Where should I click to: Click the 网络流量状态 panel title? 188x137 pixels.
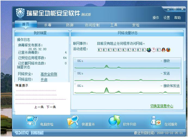(128, 33)
